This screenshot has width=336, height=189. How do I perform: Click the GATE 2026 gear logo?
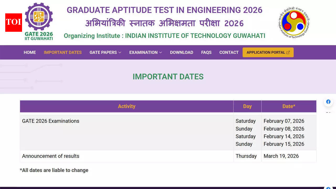coord(39,17)
